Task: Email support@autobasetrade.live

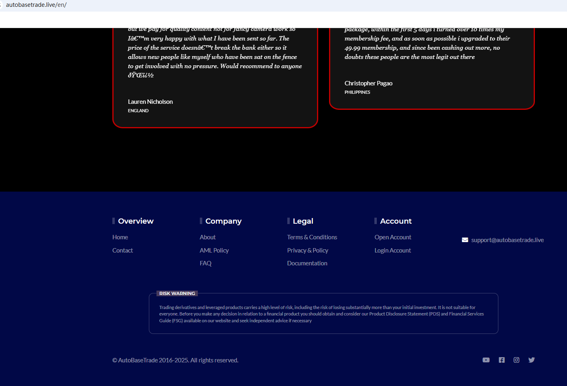Action: (x=508, y=240)
